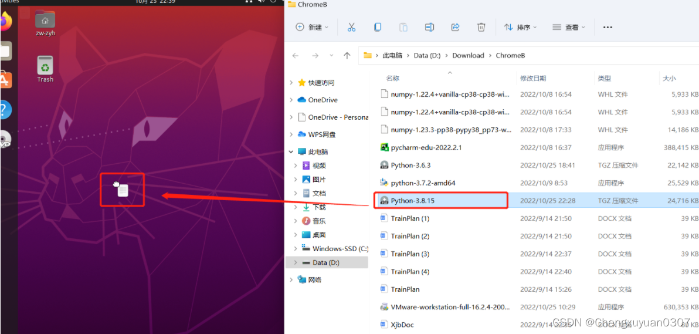This screenshot has width=699, height=334.
Task: Open 音乐 folder in sidebar
Action: point(314,221)
